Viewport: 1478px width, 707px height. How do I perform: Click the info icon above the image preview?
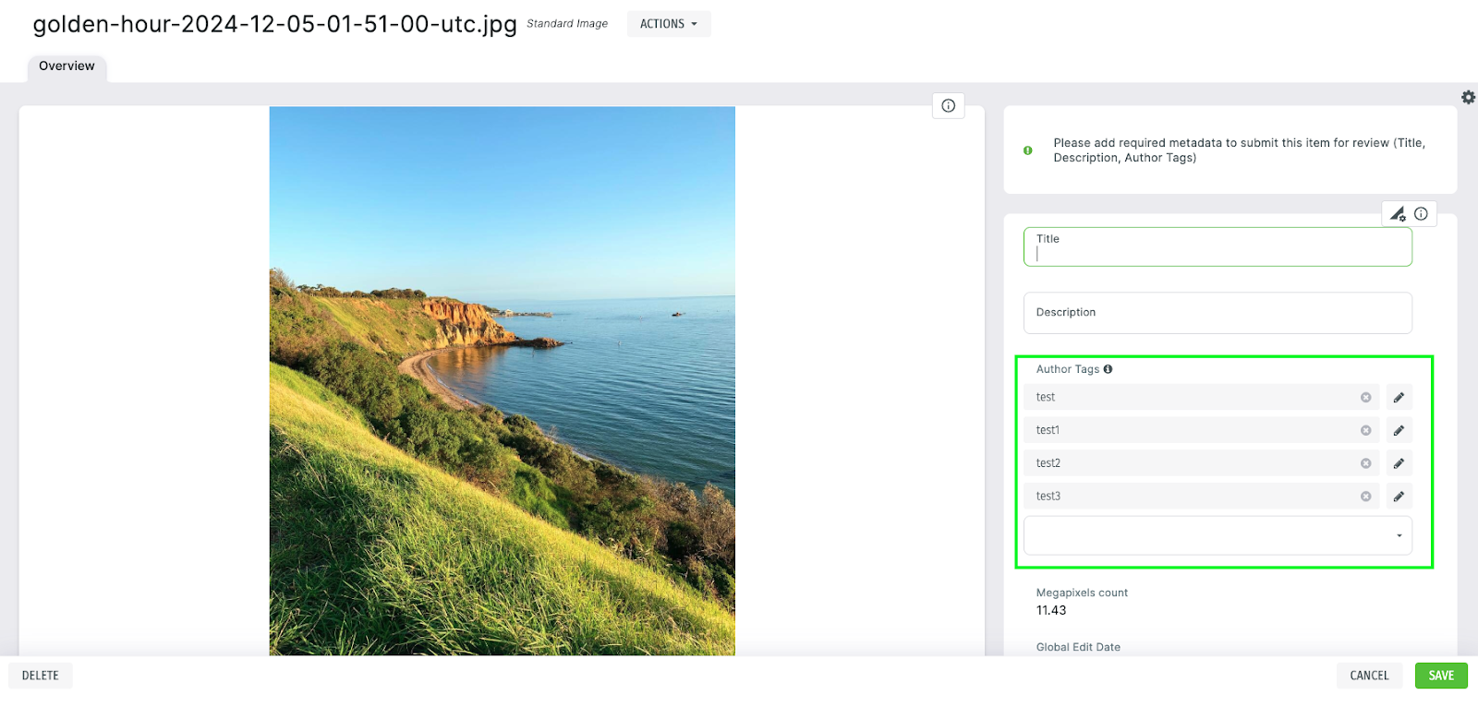[x=948, y=106]
